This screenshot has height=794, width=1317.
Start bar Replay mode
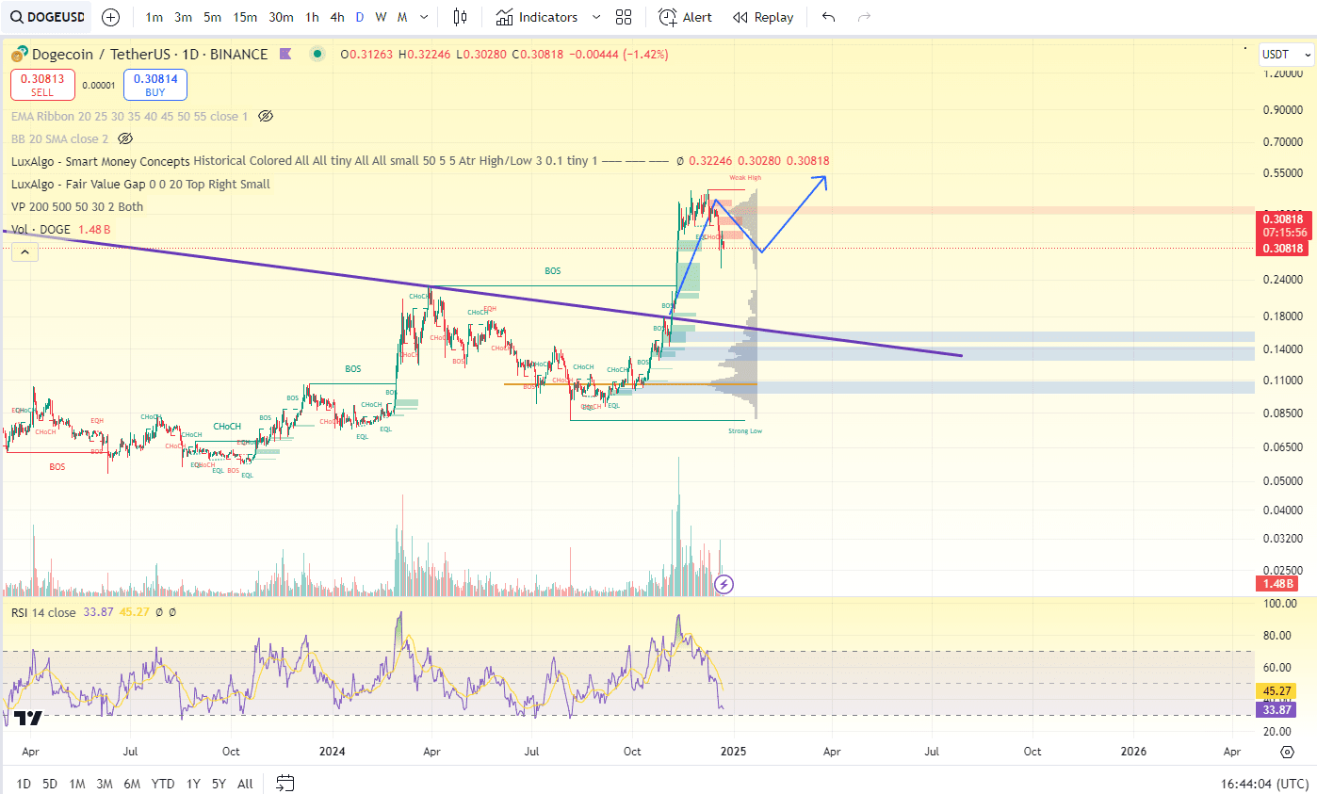click(763, 17)
